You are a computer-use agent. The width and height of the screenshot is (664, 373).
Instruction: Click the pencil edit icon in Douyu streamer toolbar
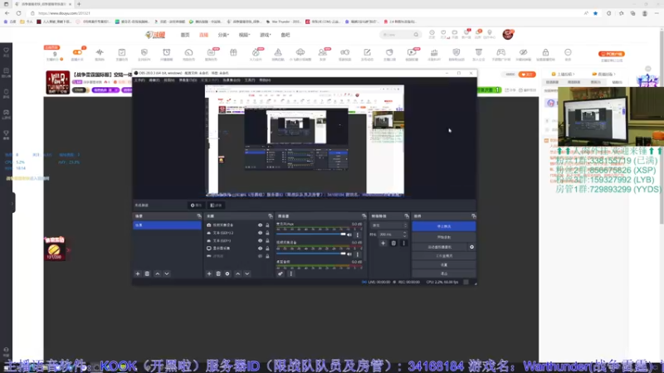point(367,52)
